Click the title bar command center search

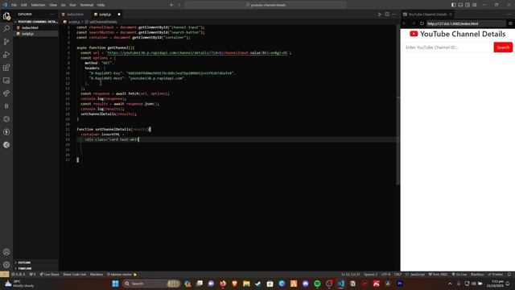click(266, 5)
